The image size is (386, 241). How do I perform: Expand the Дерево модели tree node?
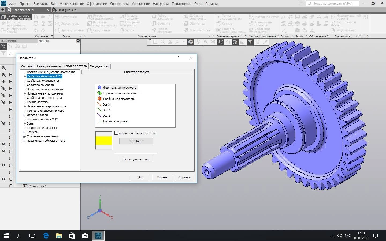24,115
